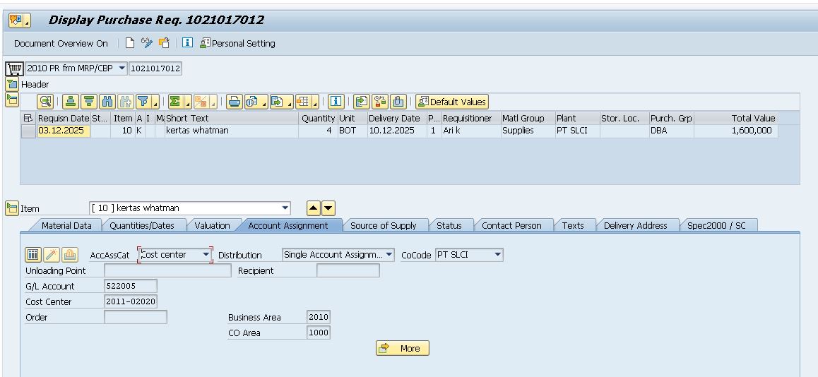Open the CoCode PT SLCI dropdown

tap(497, 255)
